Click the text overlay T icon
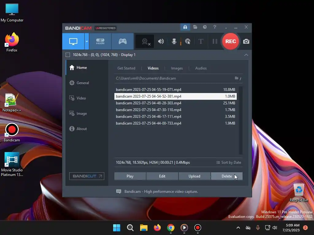Image resolution: width=314 pixels, height=235 pixels. tap(201, 41)
